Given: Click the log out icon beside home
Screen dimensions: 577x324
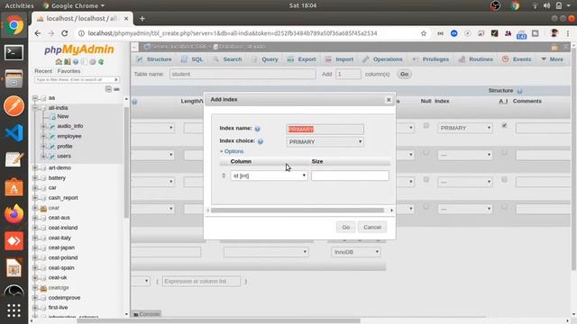Looking at the screenshot, I should (68, 62).
